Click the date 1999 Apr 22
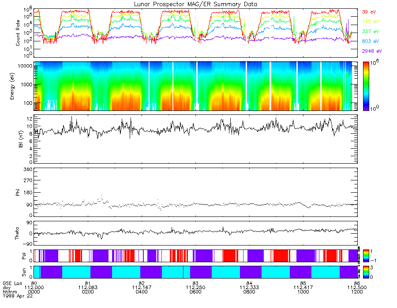The height and width of the screenshot is (308, 397). coord(18,296)
